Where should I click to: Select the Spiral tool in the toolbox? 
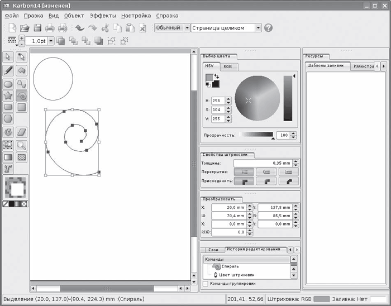(22, 95)
